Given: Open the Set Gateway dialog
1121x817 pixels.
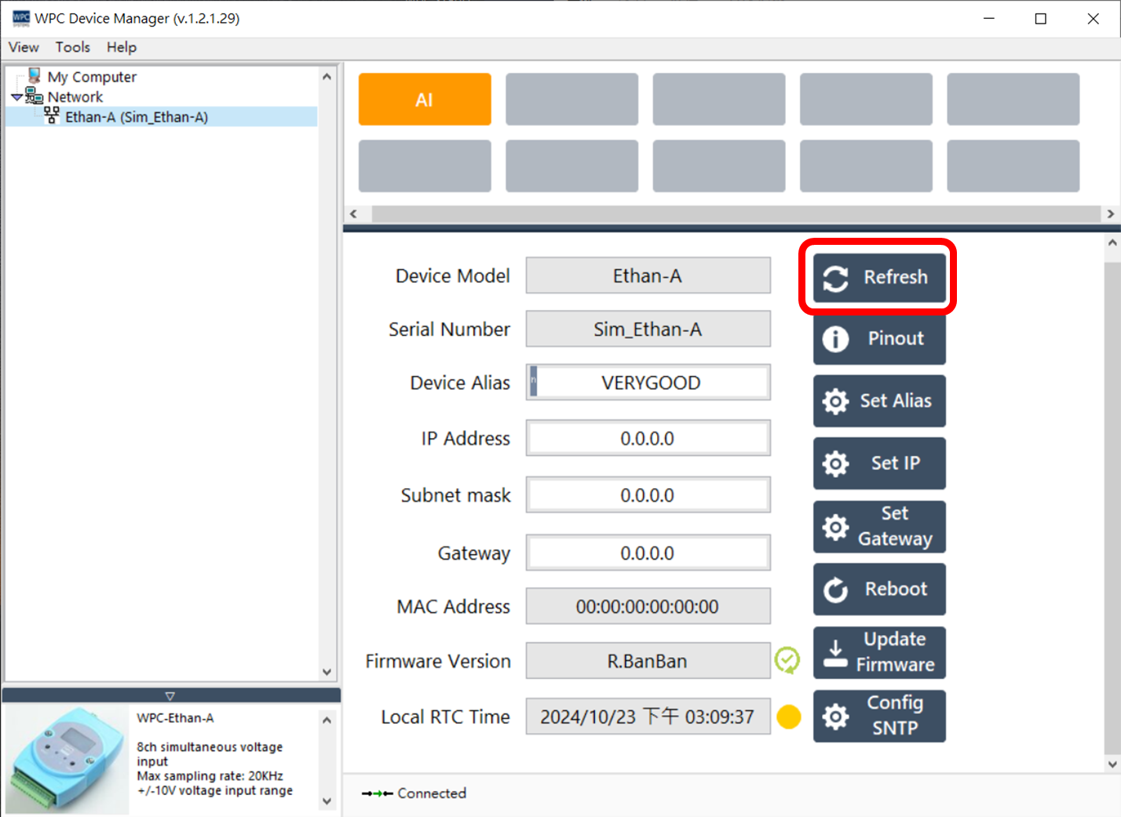Looking at the screenshot, I should tap(878, 527).
